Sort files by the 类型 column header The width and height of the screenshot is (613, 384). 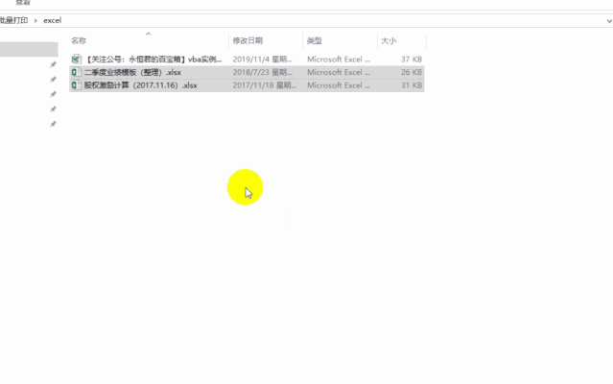314,40
